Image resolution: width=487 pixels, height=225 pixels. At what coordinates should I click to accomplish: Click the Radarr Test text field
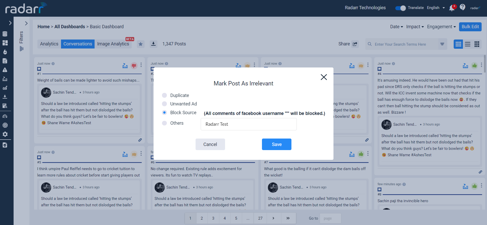coord(249,124)
